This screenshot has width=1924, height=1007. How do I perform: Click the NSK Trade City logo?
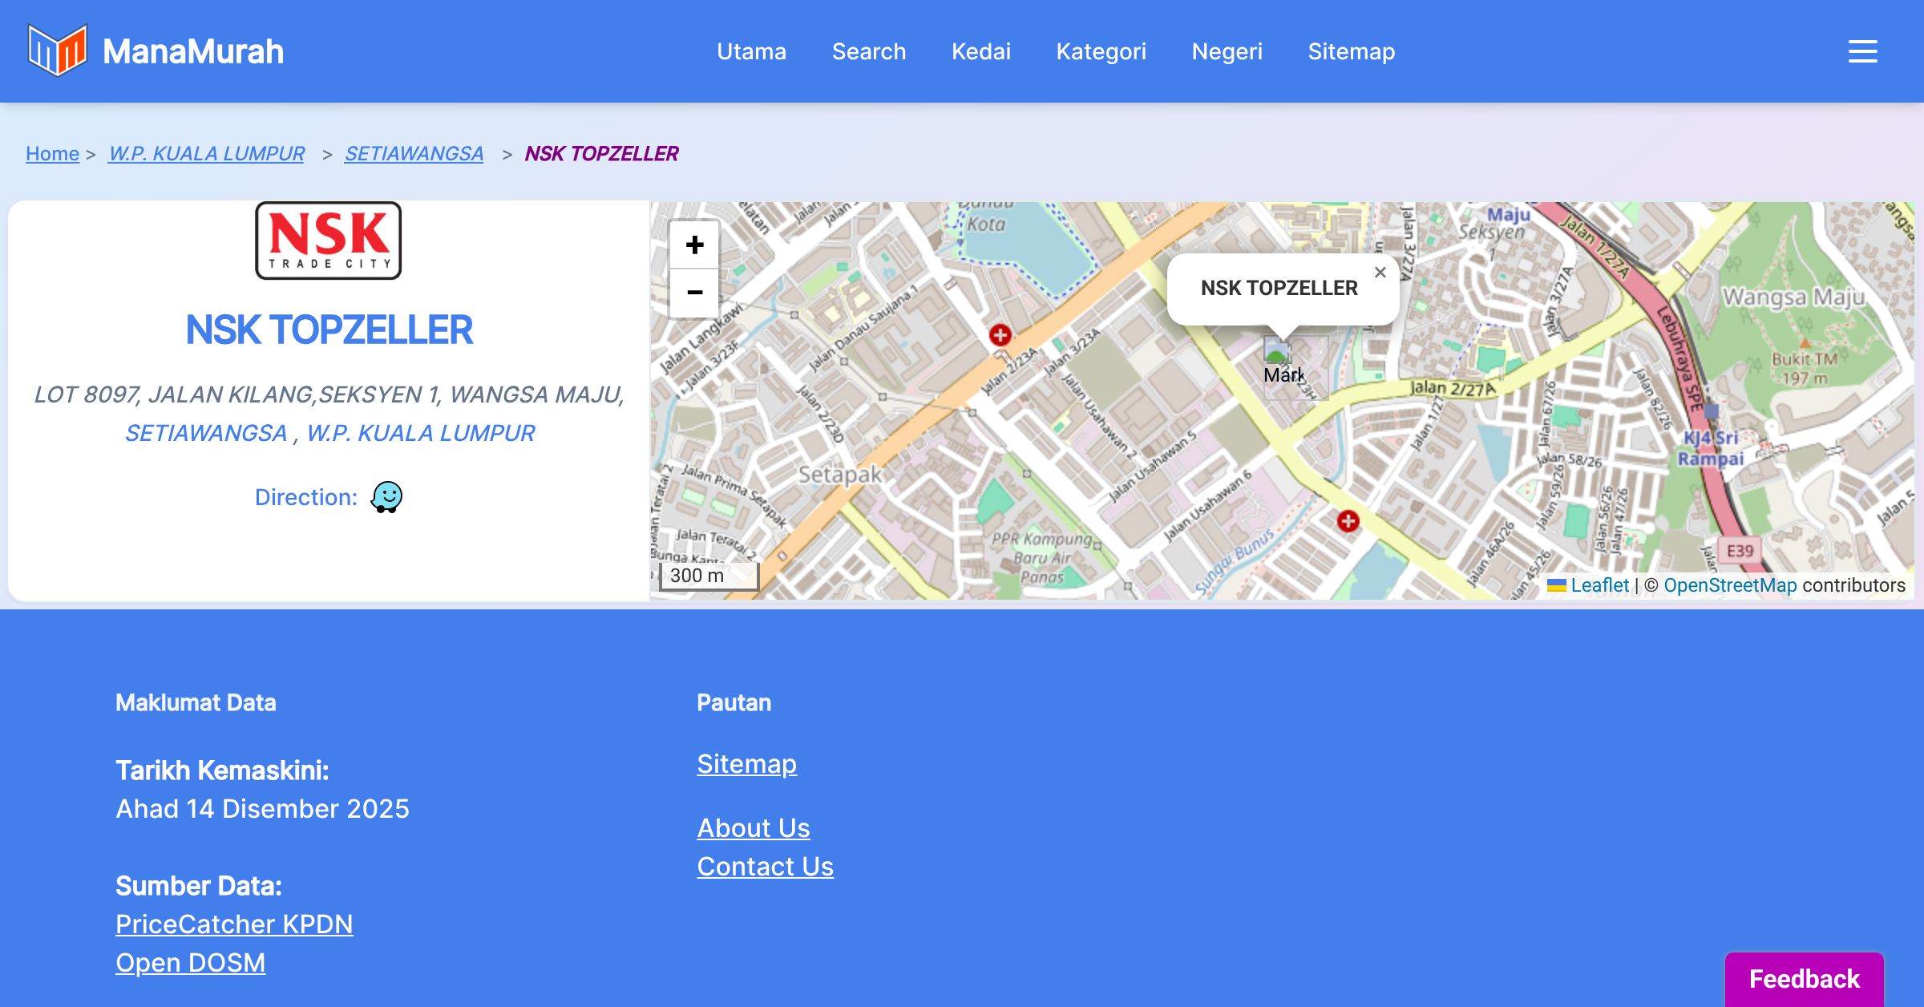[329, 241]
